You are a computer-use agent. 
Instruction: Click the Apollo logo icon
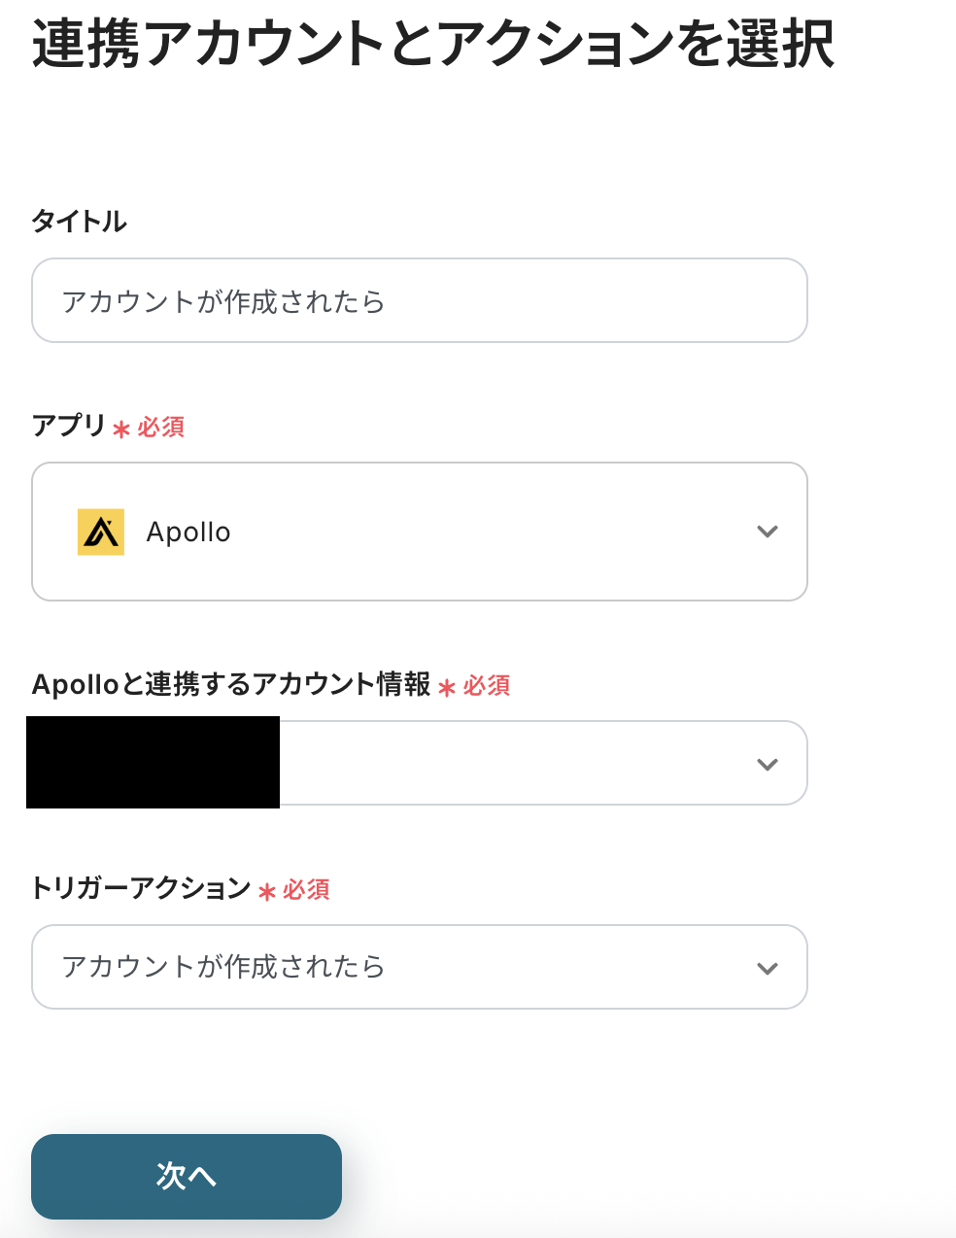click(101, 532)
